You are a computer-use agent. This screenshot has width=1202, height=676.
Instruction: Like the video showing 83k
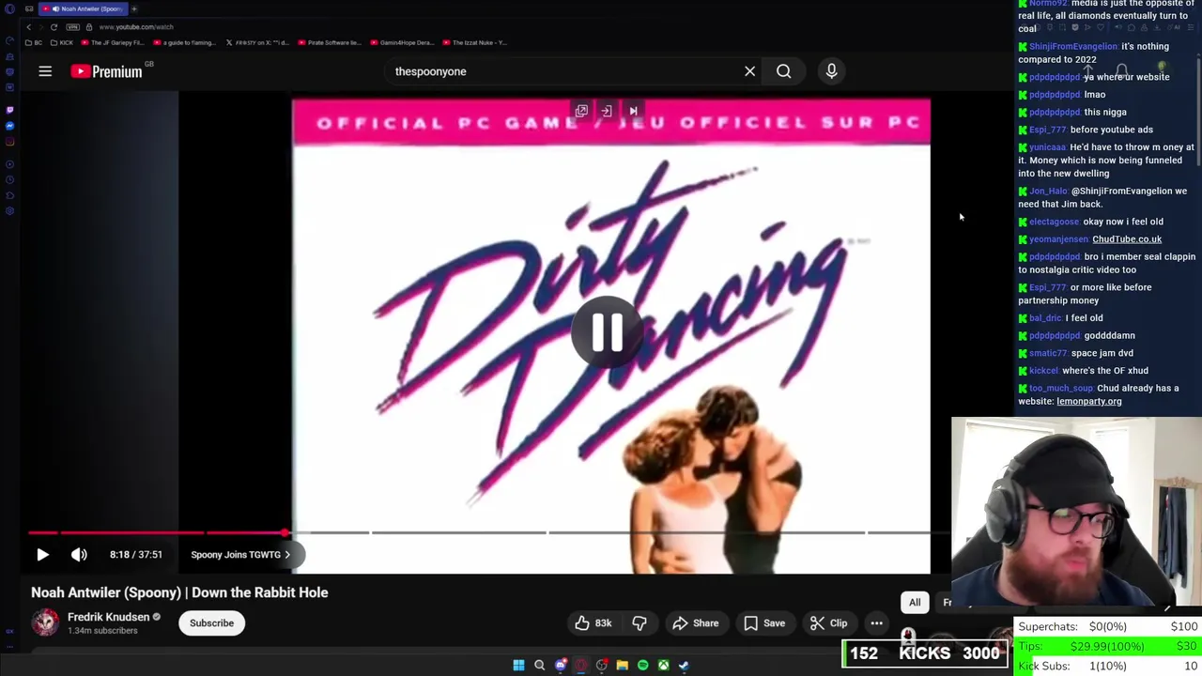tap(593, 623)
